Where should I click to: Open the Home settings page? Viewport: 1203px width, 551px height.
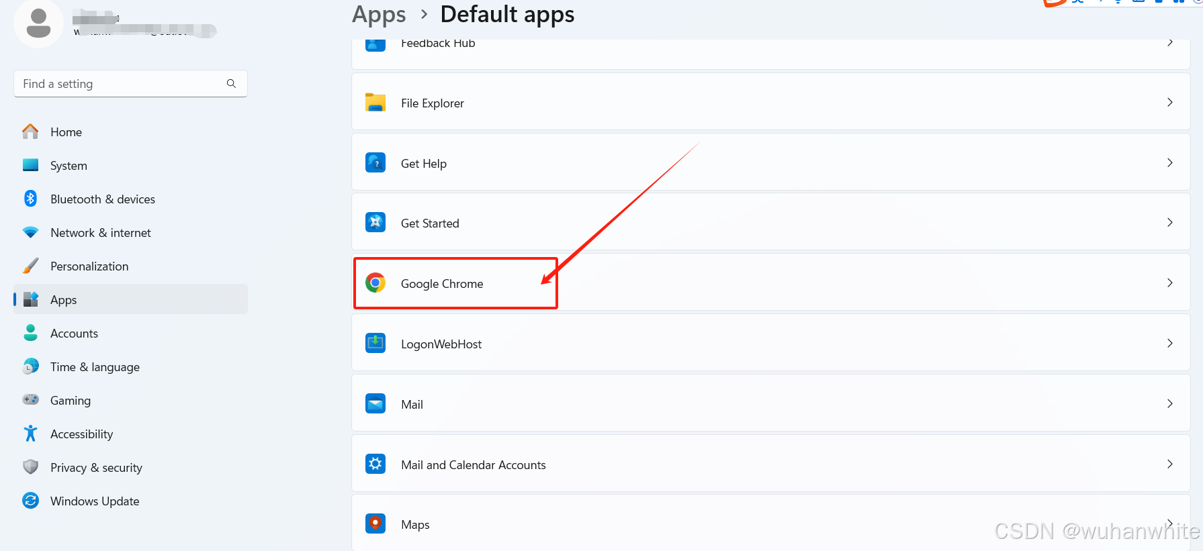[130, 132]
